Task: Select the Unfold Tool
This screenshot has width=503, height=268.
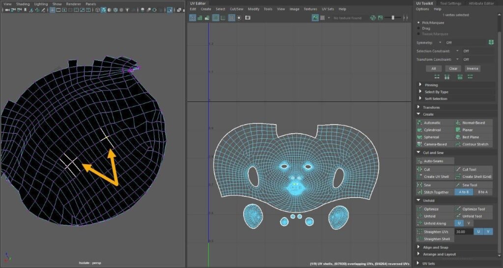Action: (x=474, y=216)
